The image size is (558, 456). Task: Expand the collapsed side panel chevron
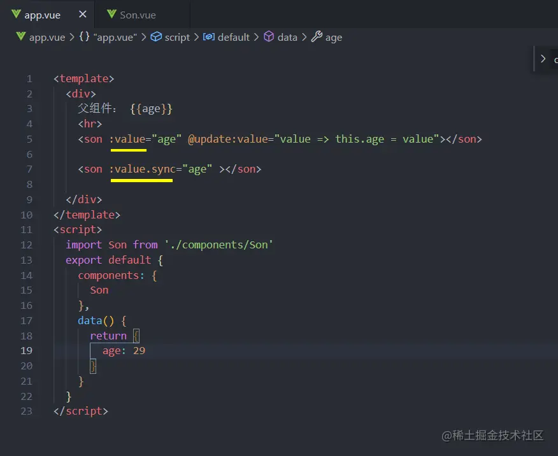coord(543,59)
